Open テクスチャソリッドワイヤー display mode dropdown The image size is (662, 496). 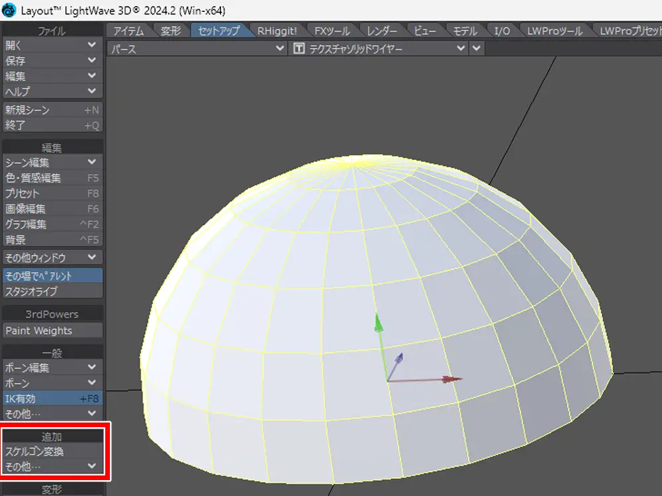point(379,49)
